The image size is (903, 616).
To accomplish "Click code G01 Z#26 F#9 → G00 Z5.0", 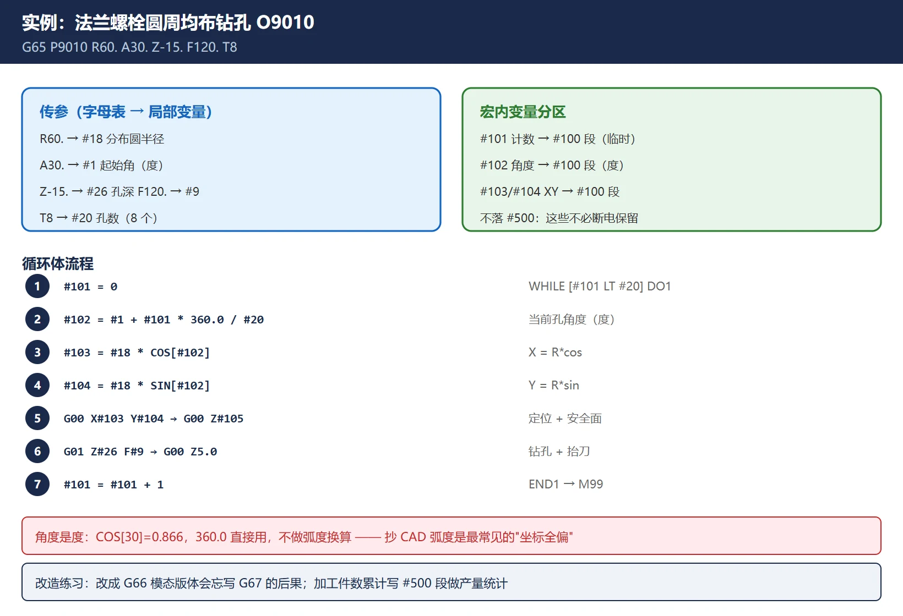I will tap(140, 452).
